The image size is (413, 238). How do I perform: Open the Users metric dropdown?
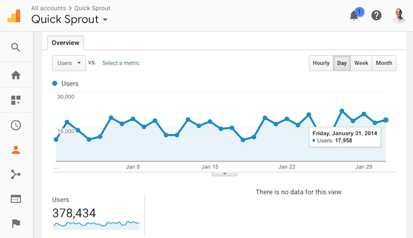[x=69, y=63]
